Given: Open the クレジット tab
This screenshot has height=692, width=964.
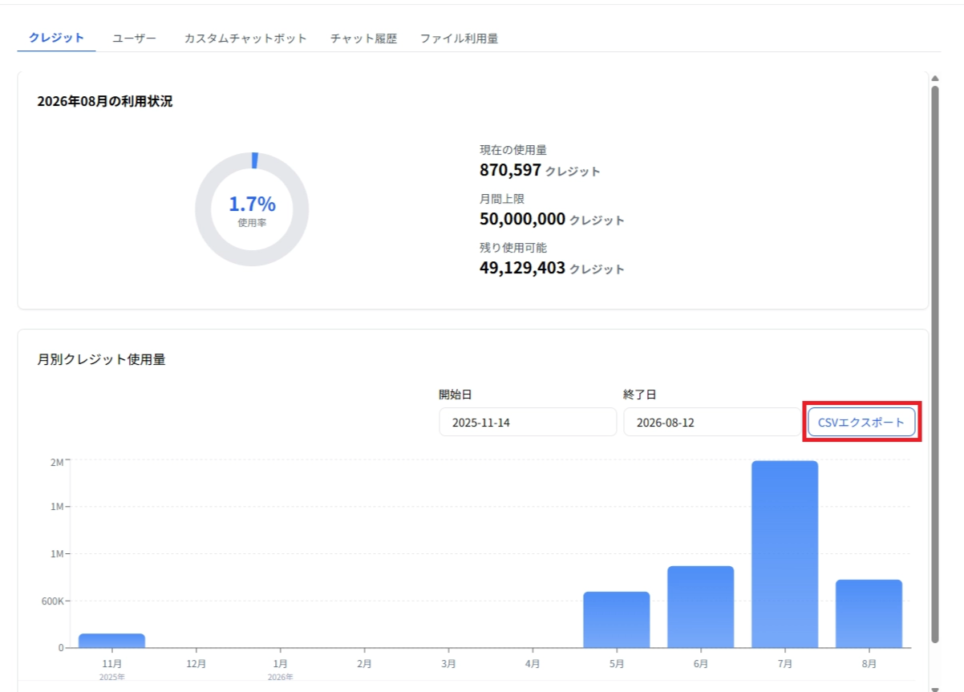Looking at the screenshot, I should click(x=56, y=38).
